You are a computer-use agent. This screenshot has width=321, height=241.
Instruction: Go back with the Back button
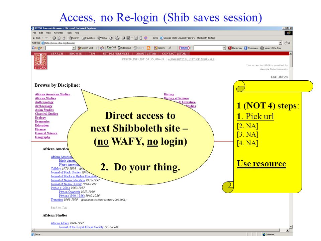pyautogui.click(x=36, y=38)
